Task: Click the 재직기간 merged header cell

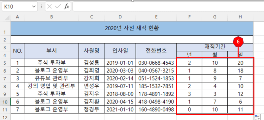Action: [x=215, y=47]
